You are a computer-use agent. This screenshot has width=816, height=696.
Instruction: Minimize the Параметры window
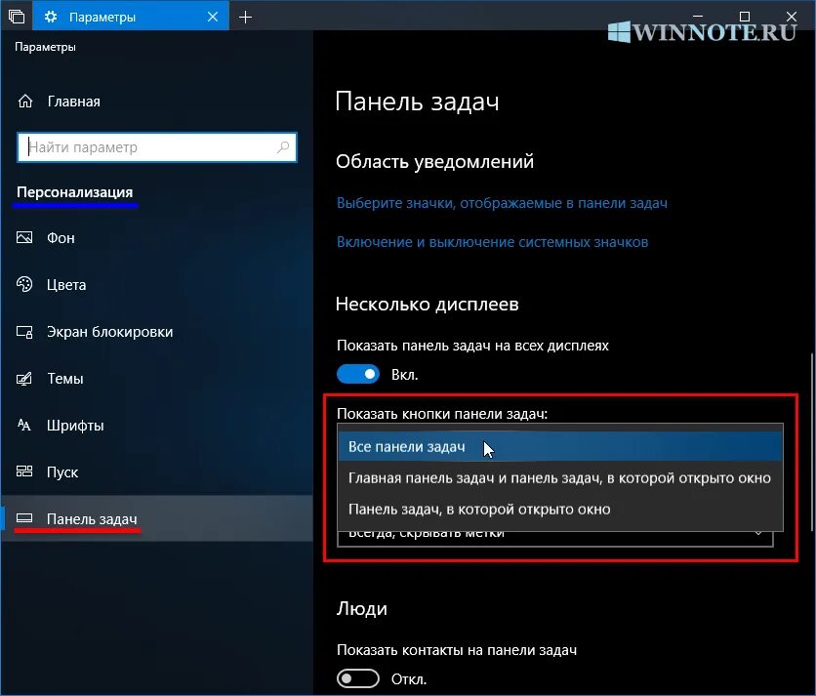tap(698, 17)
